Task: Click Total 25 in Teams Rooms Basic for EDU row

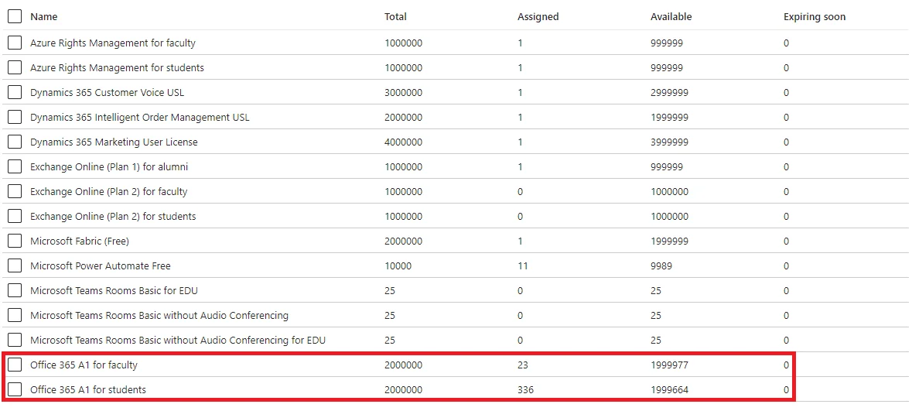Action: (390, 290)
